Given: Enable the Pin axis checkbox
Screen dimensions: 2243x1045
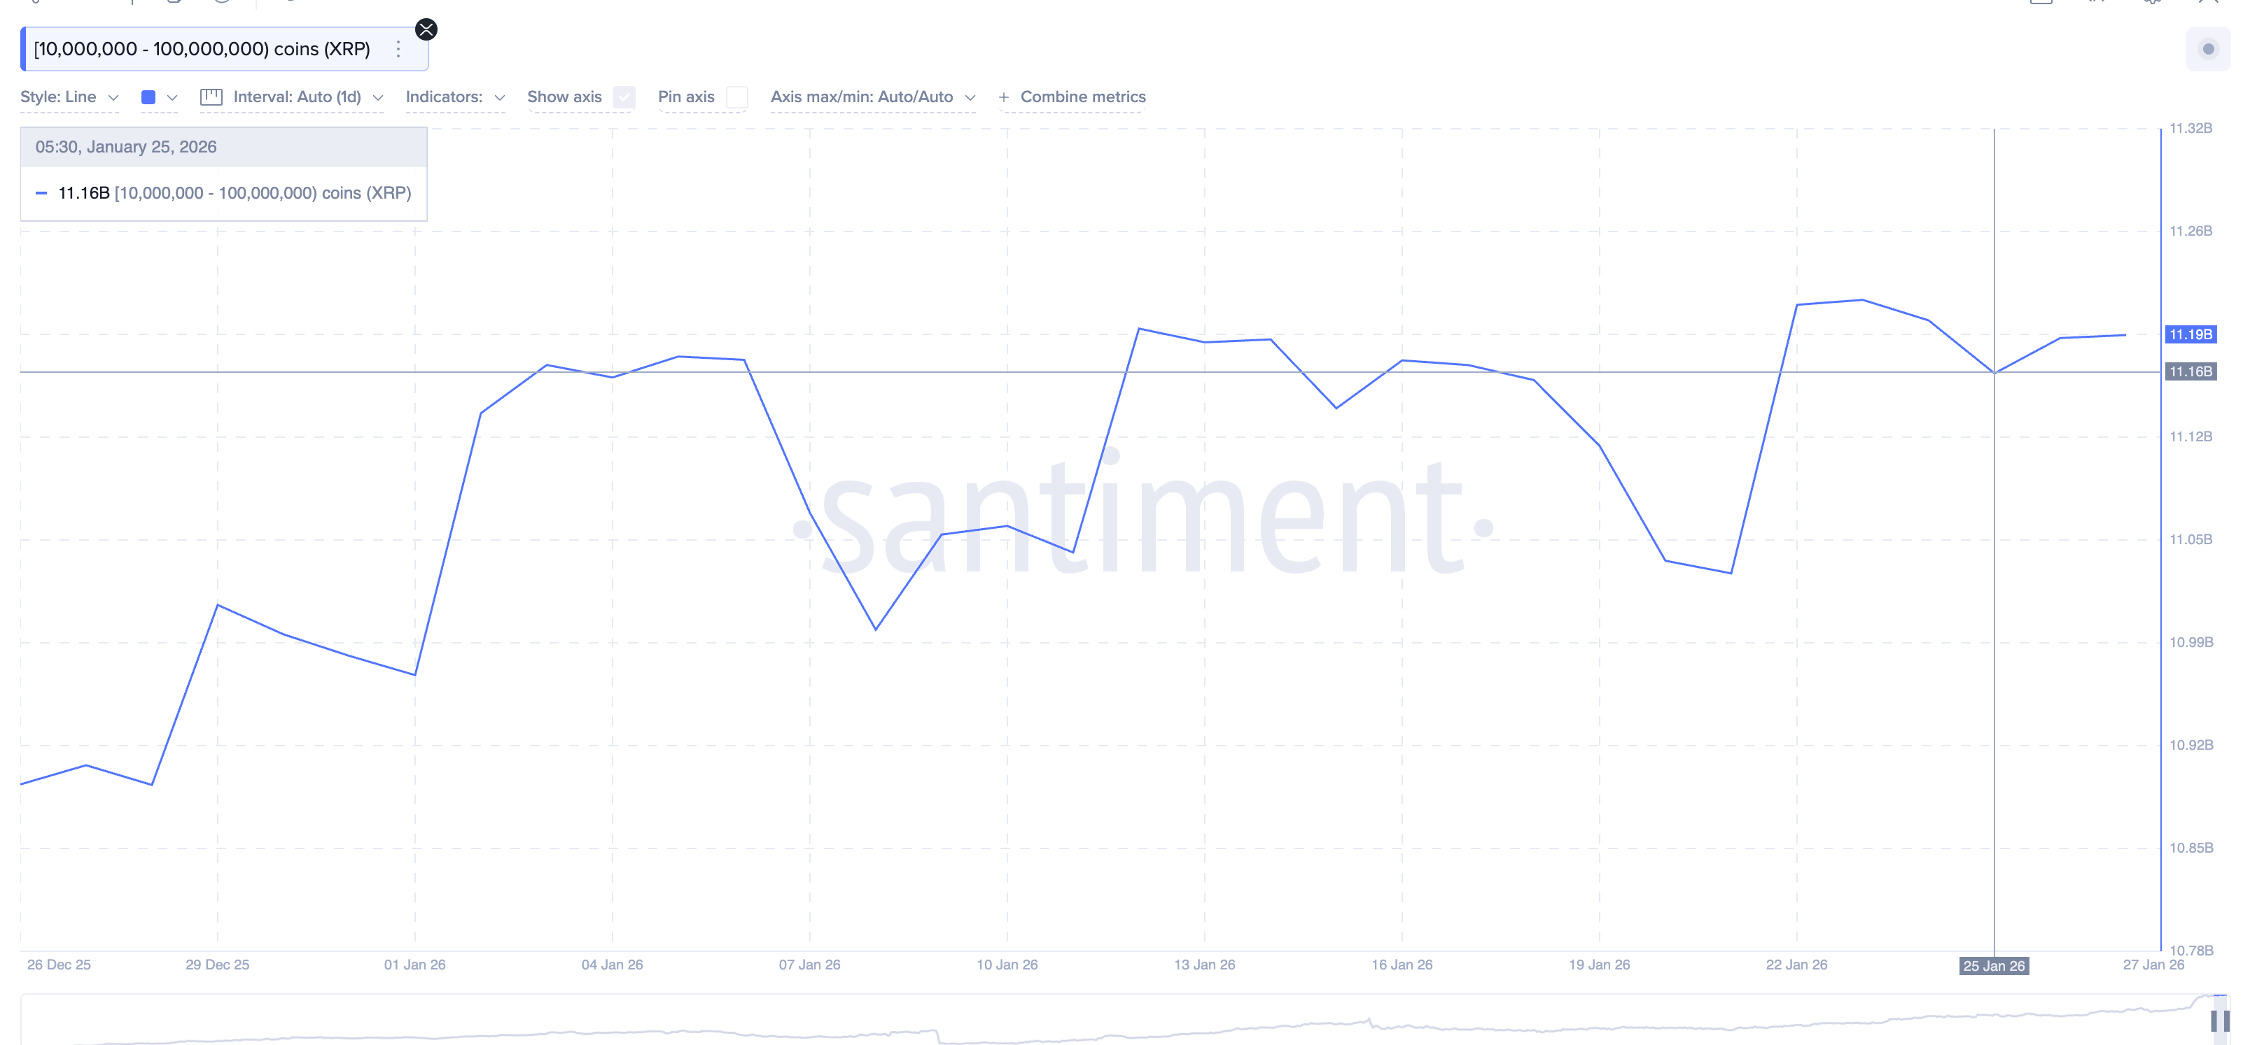Looking at the screenshot, I should (x=737, y=97).
